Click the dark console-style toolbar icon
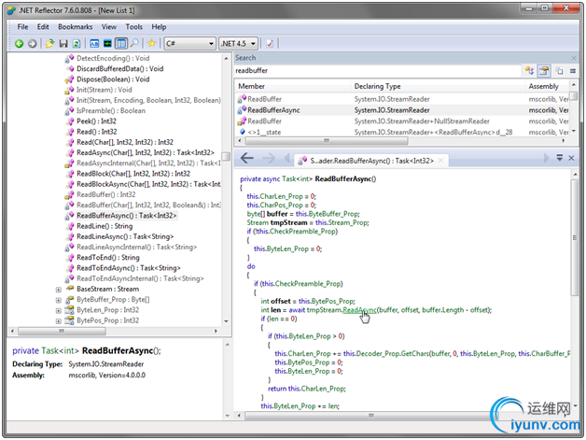Viewport: 586px width, 440px height. [x=107, y=44]
